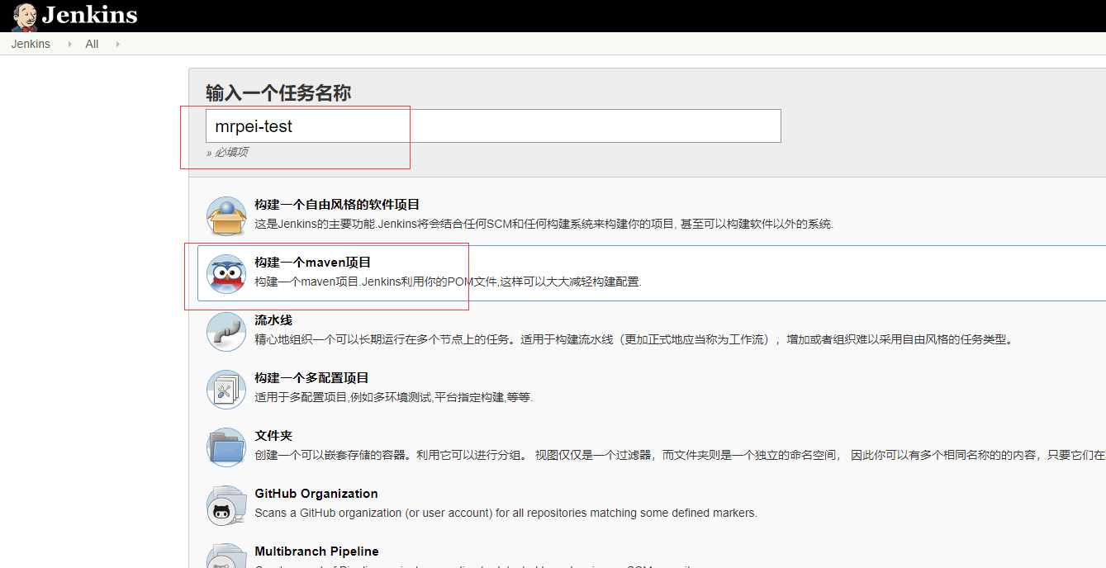Select the pipeline pipe icon

(x=226, y=332)
